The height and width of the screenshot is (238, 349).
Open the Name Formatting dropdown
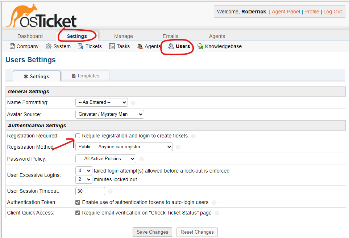click(x=102, y=102)
